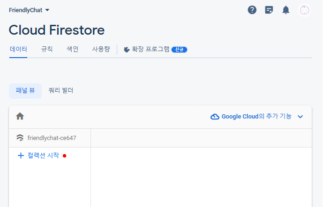Select the friendlychat-ce647 database row

[50, 138]
